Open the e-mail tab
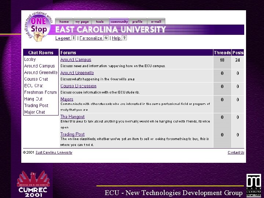The image size is (264, 198). [x=156, y=22]
